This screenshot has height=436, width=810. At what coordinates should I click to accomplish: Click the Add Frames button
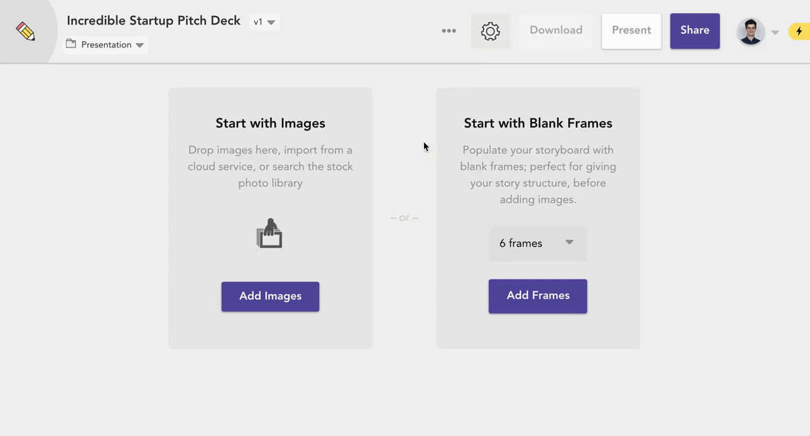click(x=538, y=295)
